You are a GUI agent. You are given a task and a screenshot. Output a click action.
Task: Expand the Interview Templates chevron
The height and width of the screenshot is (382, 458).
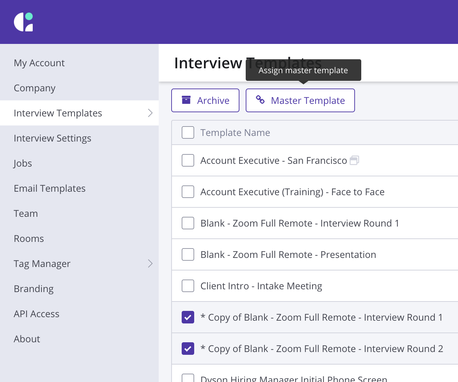[150, 113]
